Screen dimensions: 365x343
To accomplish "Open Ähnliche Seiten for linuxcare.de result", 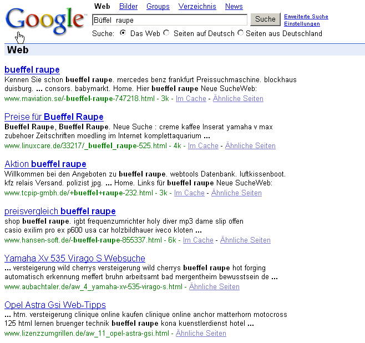I will tap(250, 146).
